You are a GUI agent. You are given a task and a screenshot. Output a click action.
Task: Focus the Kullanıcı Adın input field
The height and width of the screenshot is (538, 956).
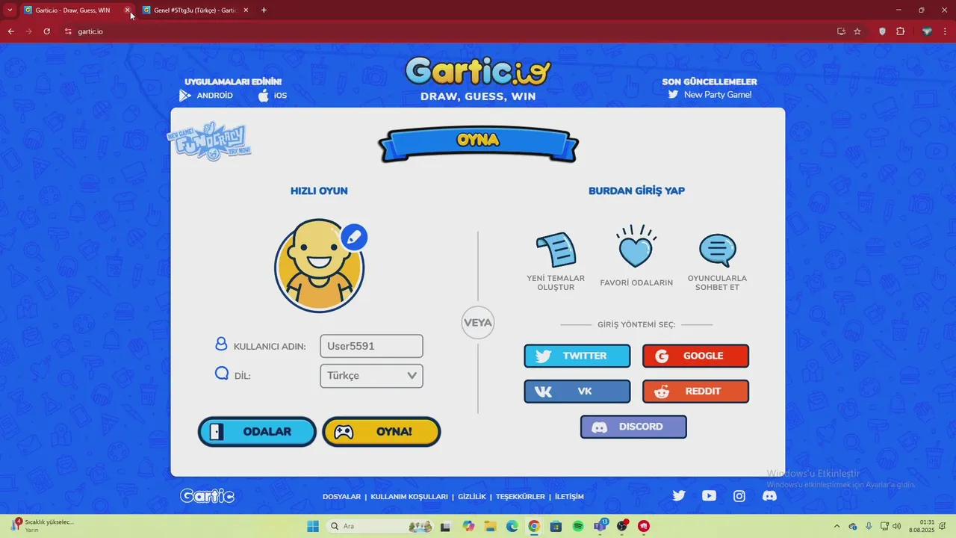point(371,346)
